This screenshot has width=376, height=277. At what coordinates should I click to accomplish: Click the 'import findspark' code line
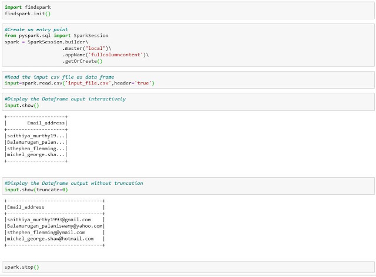point(28,7)
